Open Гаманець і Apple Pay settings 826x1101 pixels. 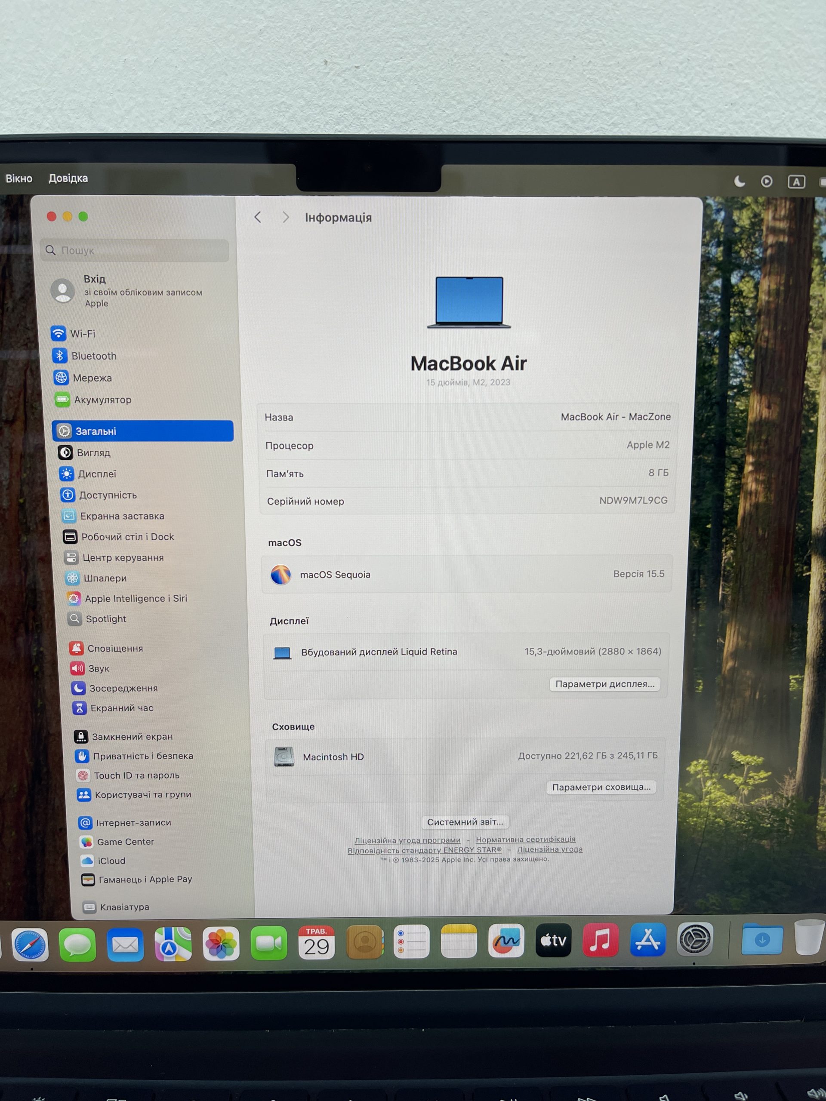(137, 880)
